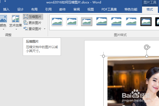This screenshot has height=106, width=159.
Task: Apply the double black frame picture style
Action: (146, 22)
